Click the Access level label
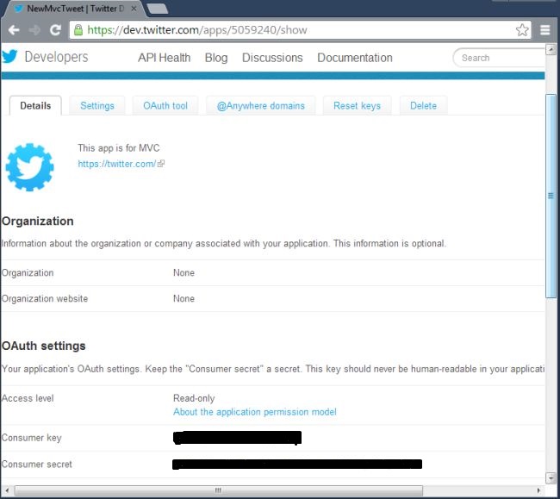The height and width of the screenshot is (499, 560). [28, 398]
